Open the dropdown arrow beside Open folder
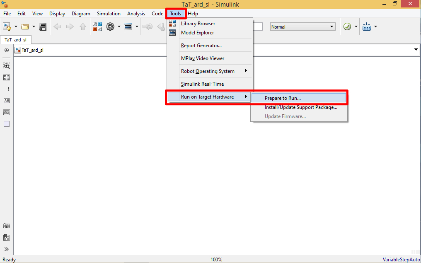The width and height of the screenshot is (421, 263). (x=34, y=27)
